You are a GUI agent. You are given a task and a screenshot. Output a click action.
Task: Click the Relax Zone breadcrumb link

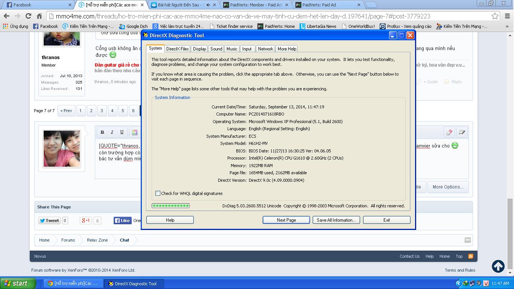(x=97, y=240)
